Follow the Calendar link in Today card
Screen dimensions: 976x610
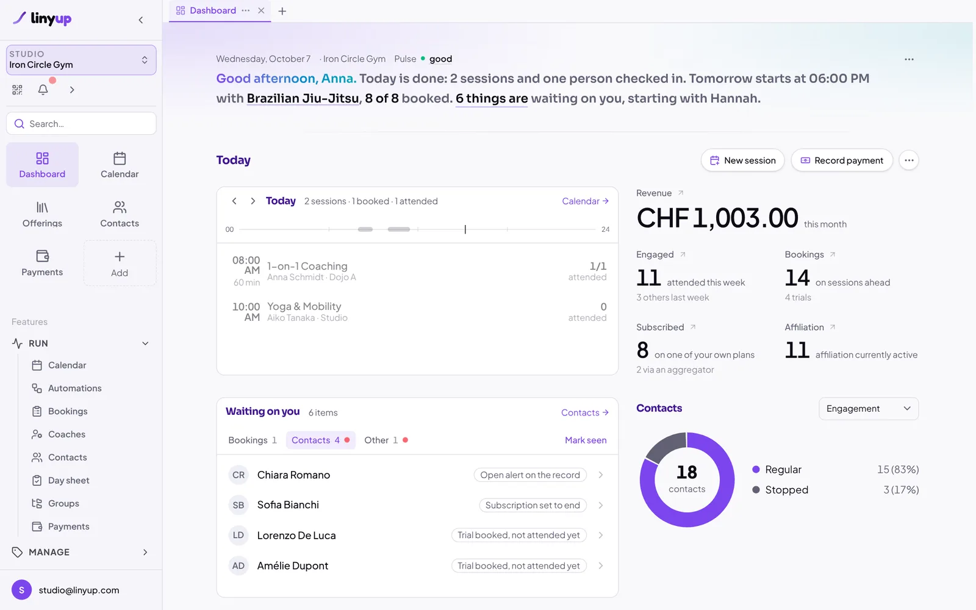click(585, 201)
